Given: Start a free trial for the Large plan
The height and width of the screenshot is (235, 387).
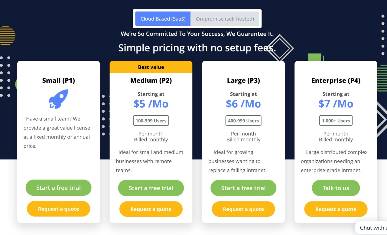Looking at the screenshot, I should (x=243, y=188).
